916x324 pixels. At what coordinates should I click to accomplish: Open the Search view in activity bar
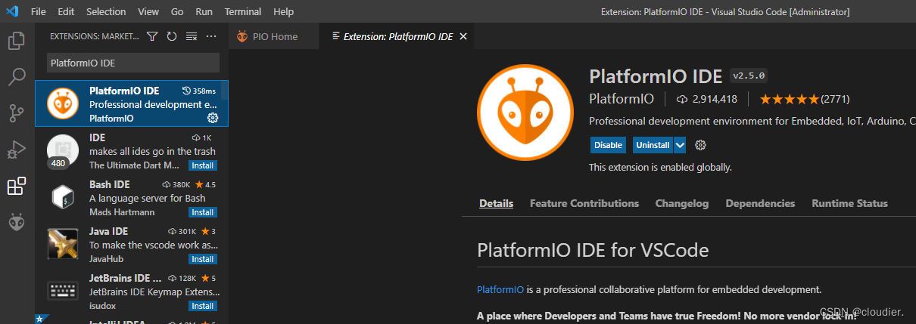(17, 77)
